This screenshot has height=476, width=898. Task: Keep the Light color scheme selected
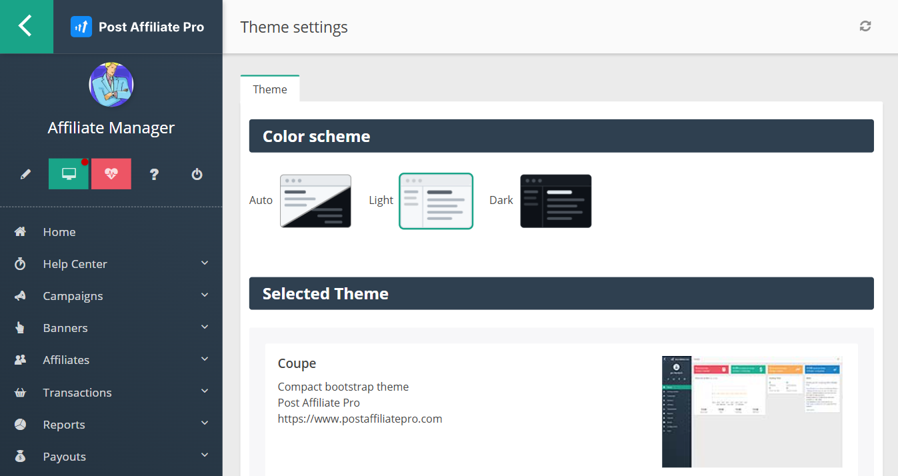(435, 201)
